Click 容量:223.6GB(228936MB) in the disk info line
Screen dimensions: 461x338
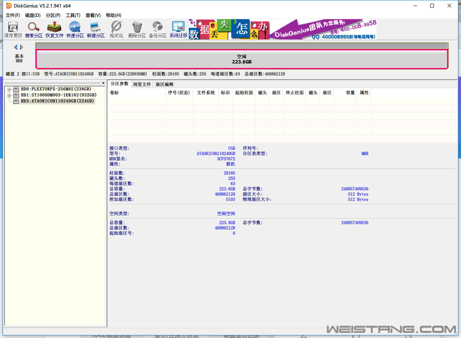pos(122,74)
